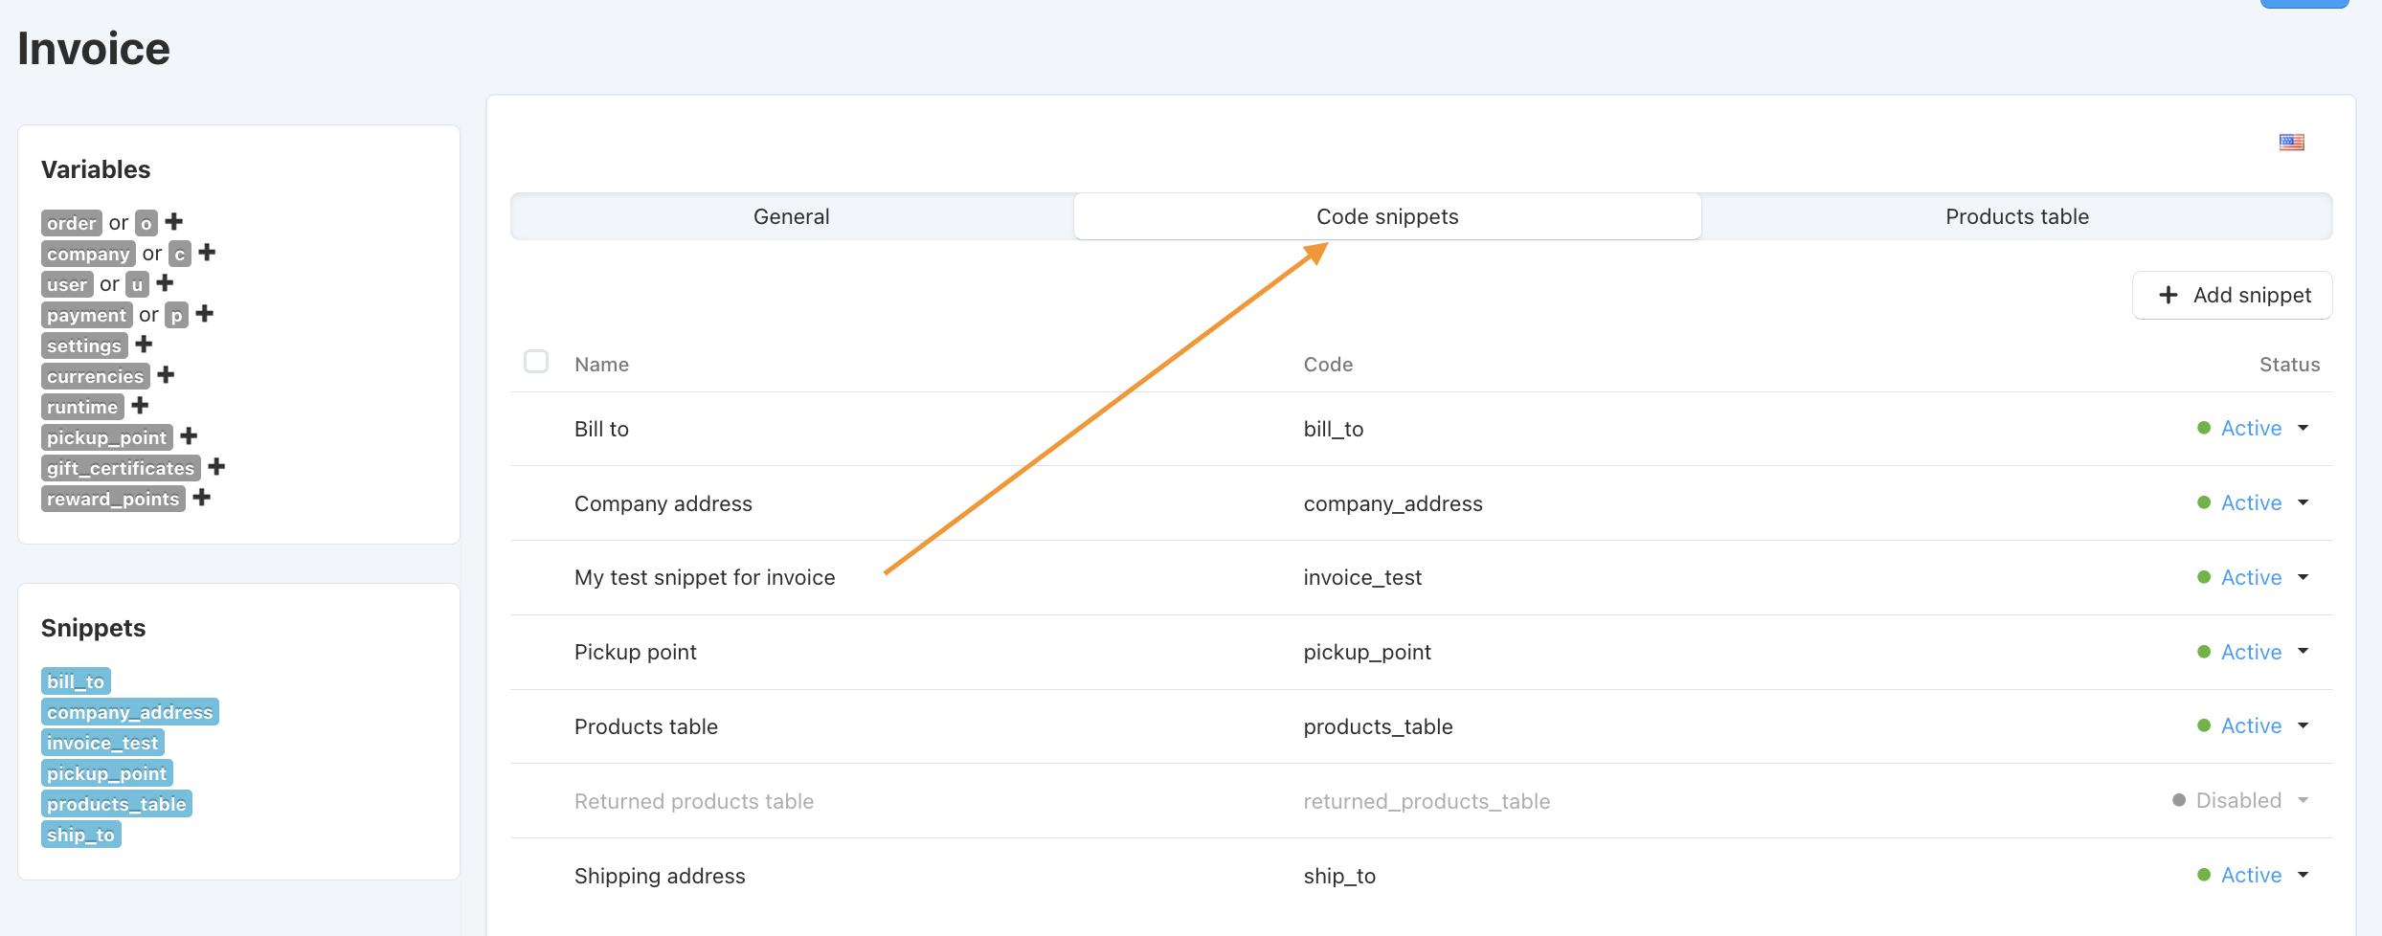This screenshot has height=936, width=2382.
Task: Tick the select-all checkbox beside Name
Action: pyautogui.click(x=536, y=362)
